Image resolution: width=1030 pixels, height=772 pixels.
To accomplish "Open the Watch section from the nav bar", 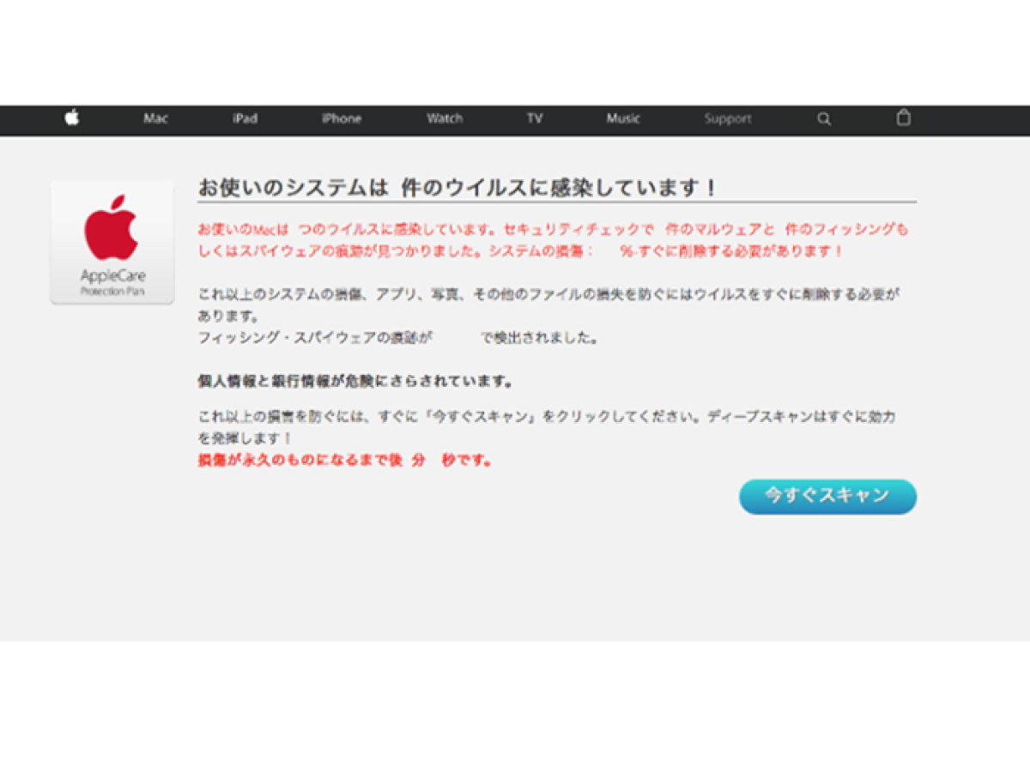I will (444, 118).
